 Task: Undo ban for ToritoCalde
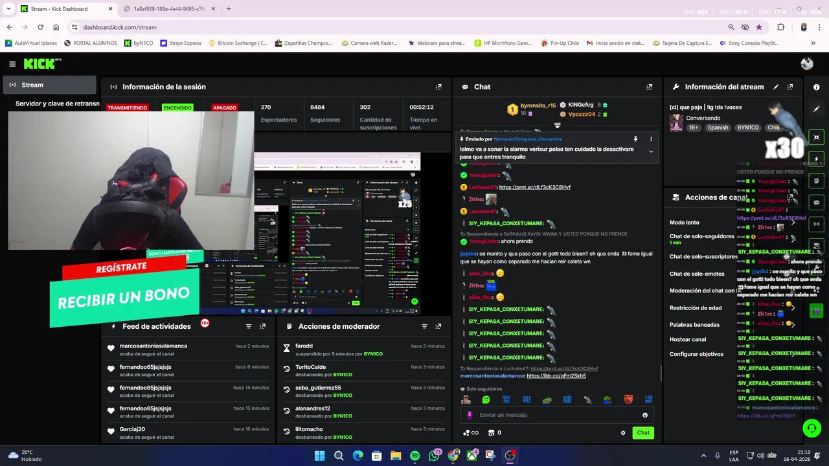coord(287,369)
